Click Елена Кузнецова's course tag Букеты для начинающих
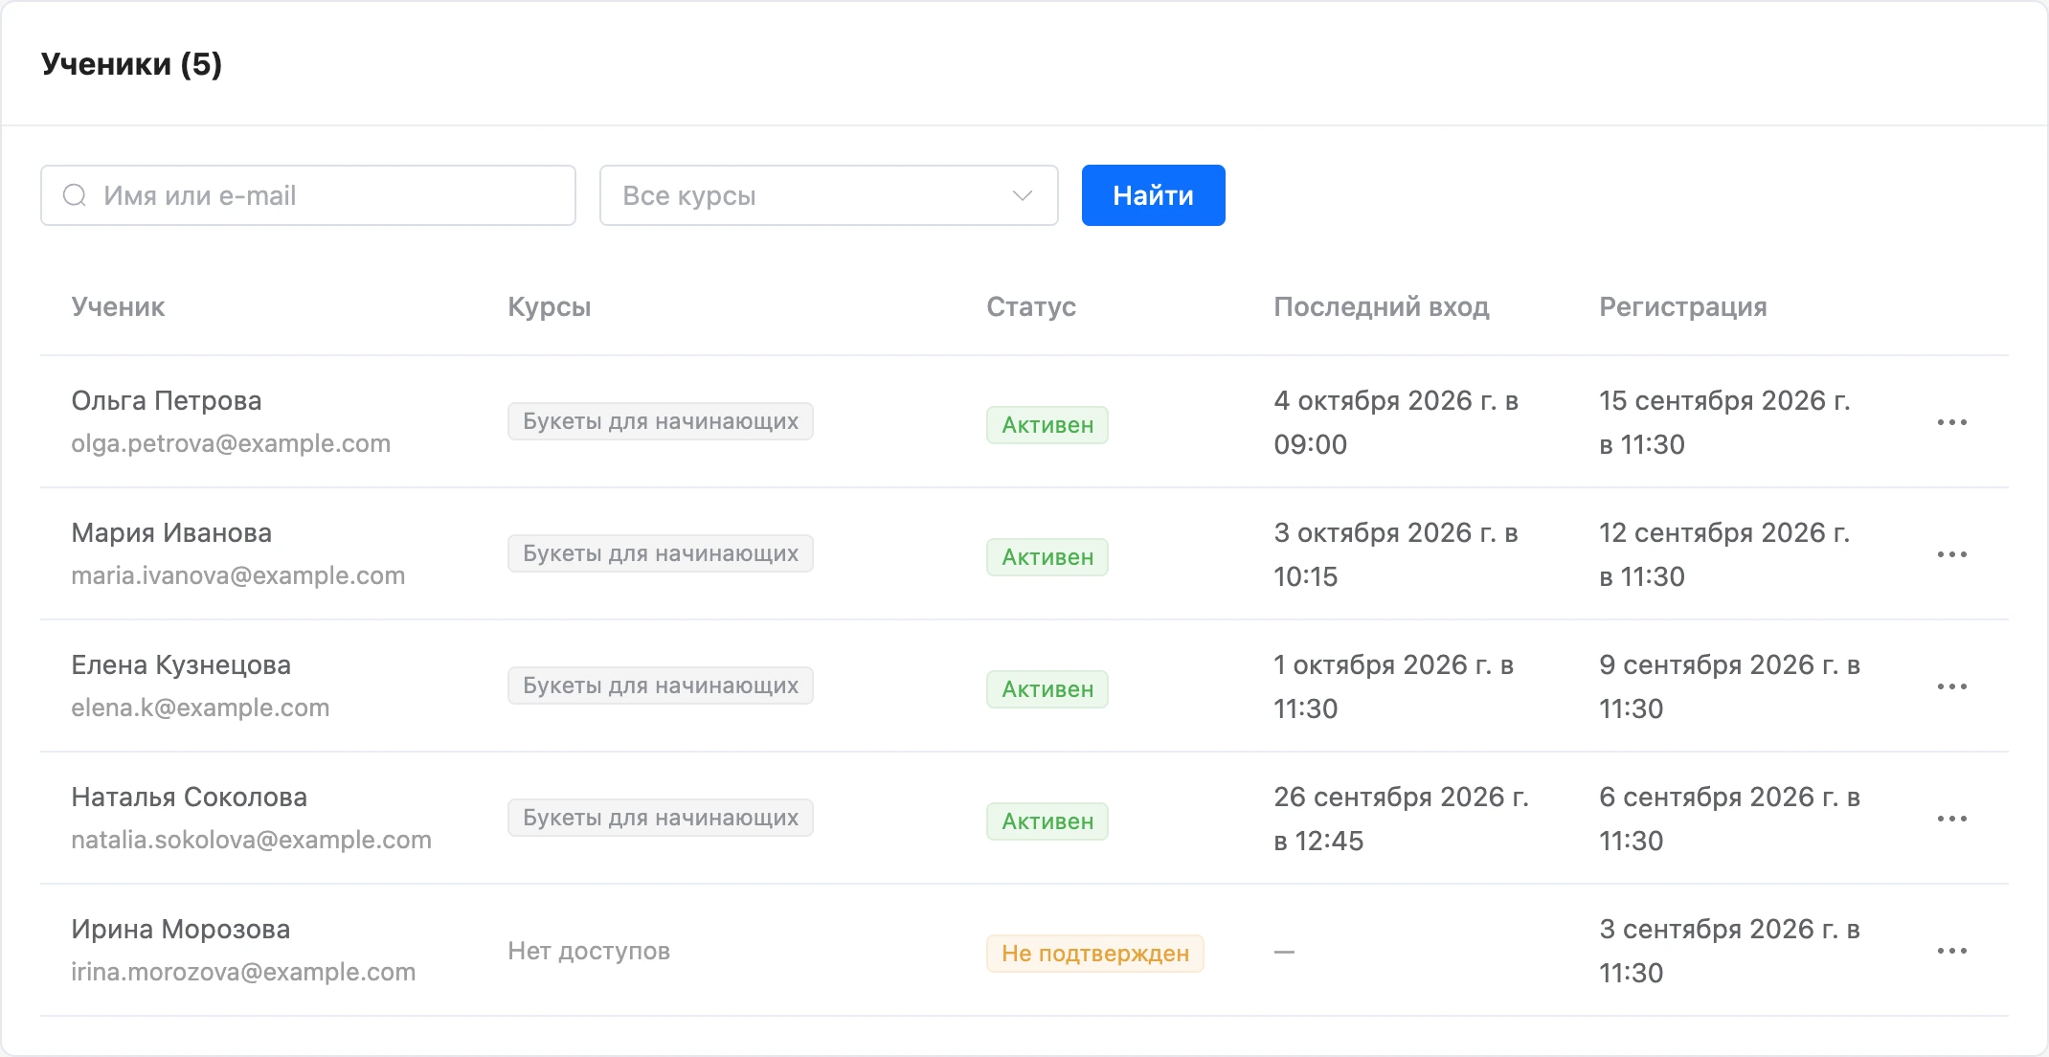Viewport: 2049px width, 1057px height. point(661,686)
